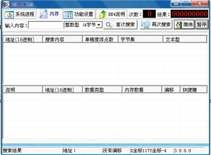This screenshot has height=155, width=211.
Task: Expand the 整数型 data type dropdown
Action: point(99,25)
